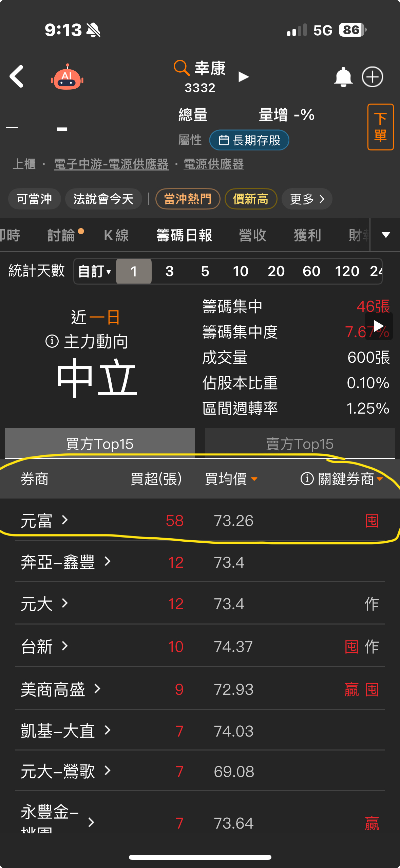Tap the notification bell icon

coord(343,77)
